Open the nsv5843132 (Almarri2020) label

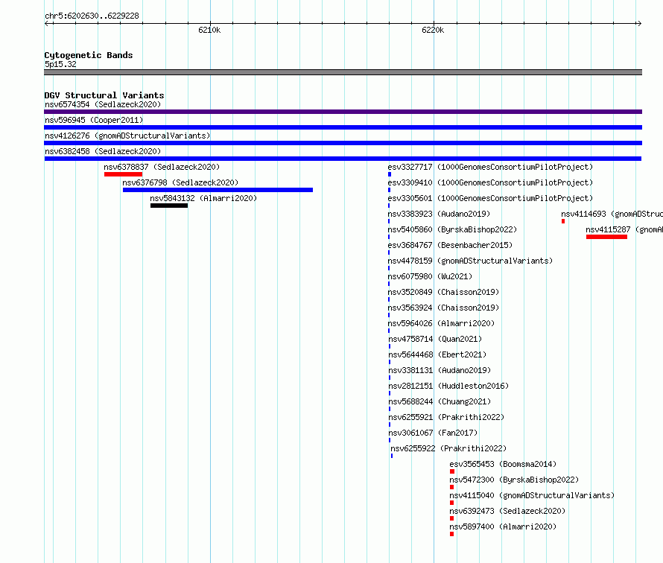[x=203, y=198]
